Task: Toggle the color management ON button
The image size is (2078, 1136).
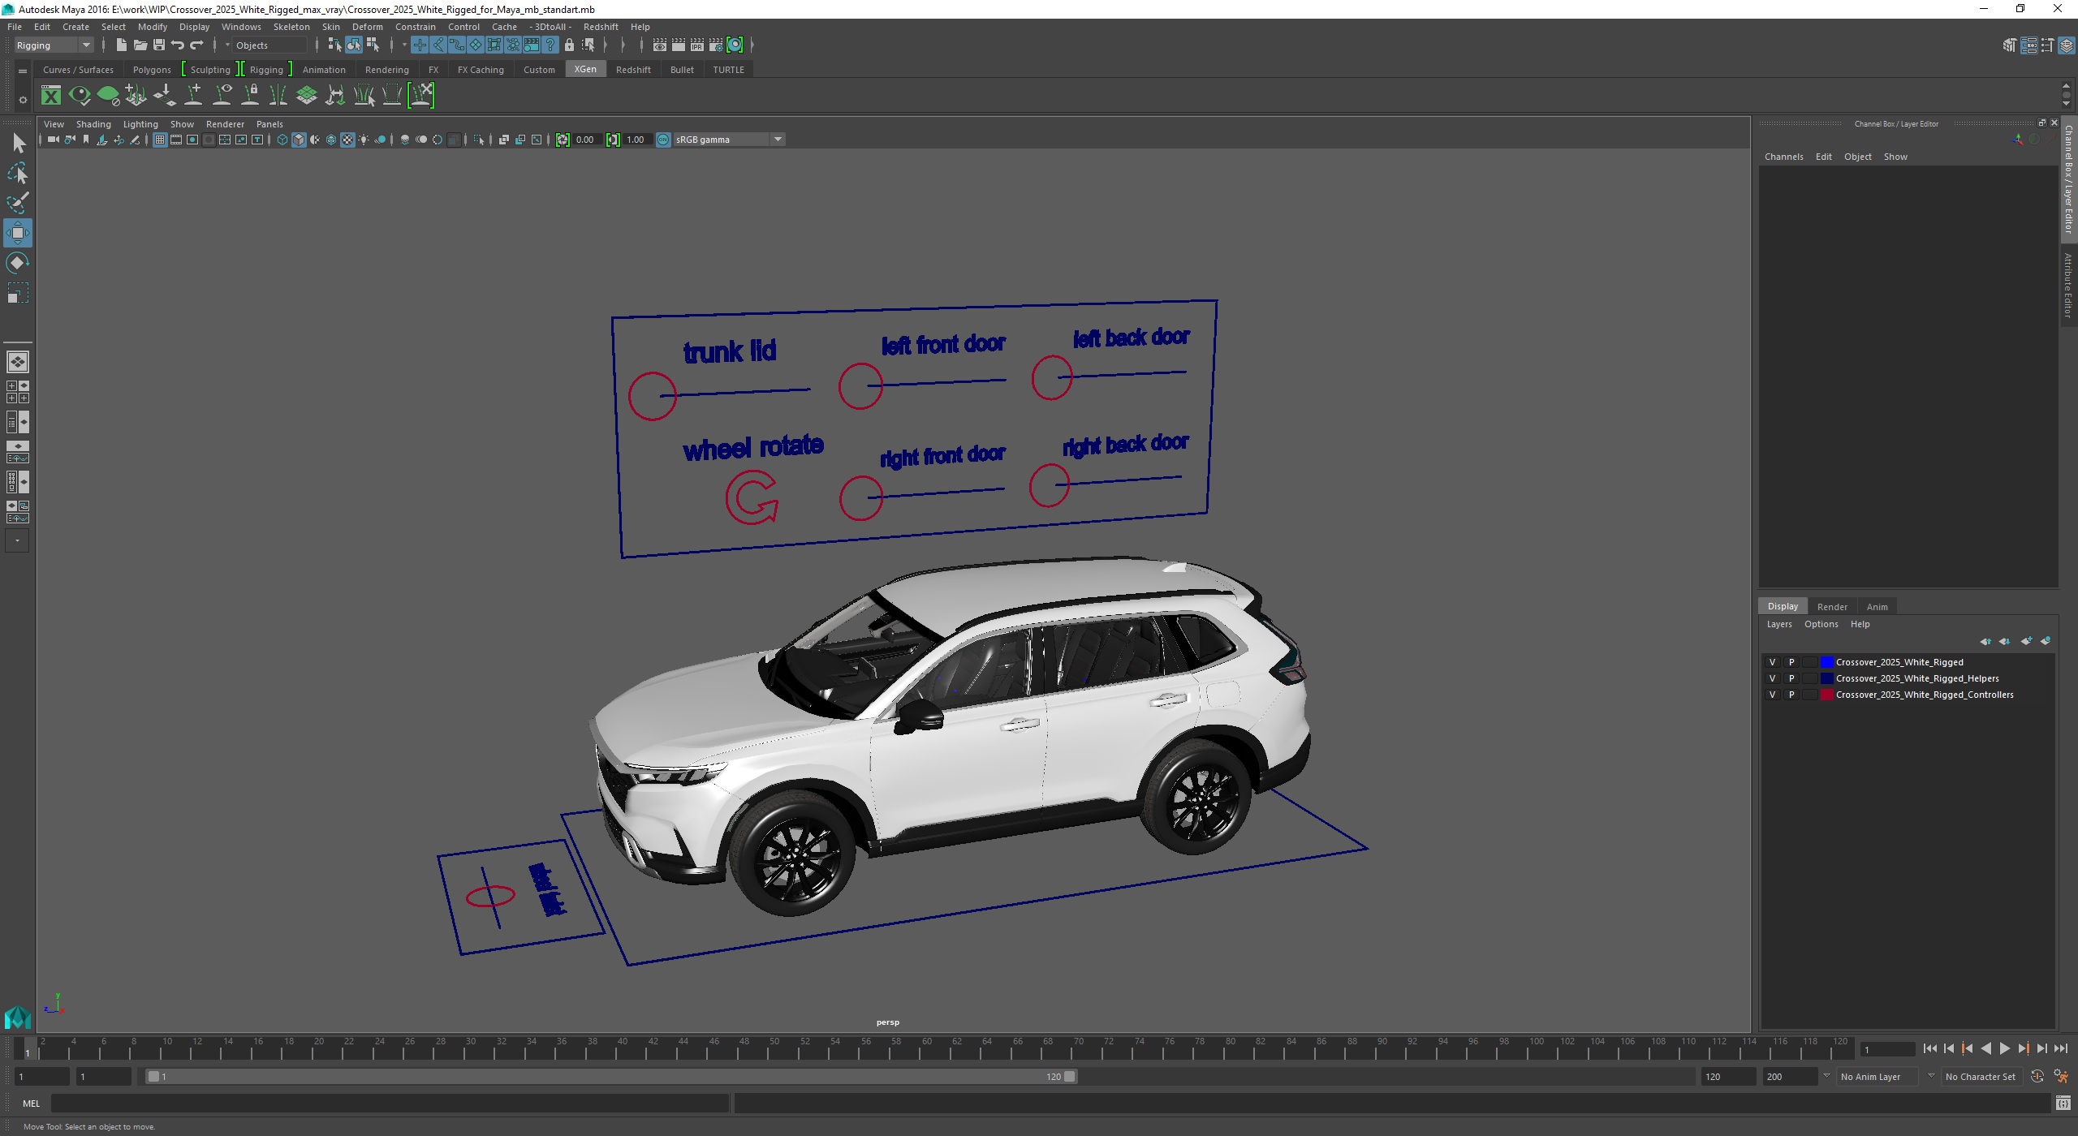Action: [663, 140]
